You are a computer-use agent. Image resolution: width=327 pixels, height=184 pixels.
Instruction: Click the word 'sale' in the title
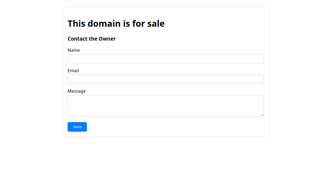click(x=156, y=24)
